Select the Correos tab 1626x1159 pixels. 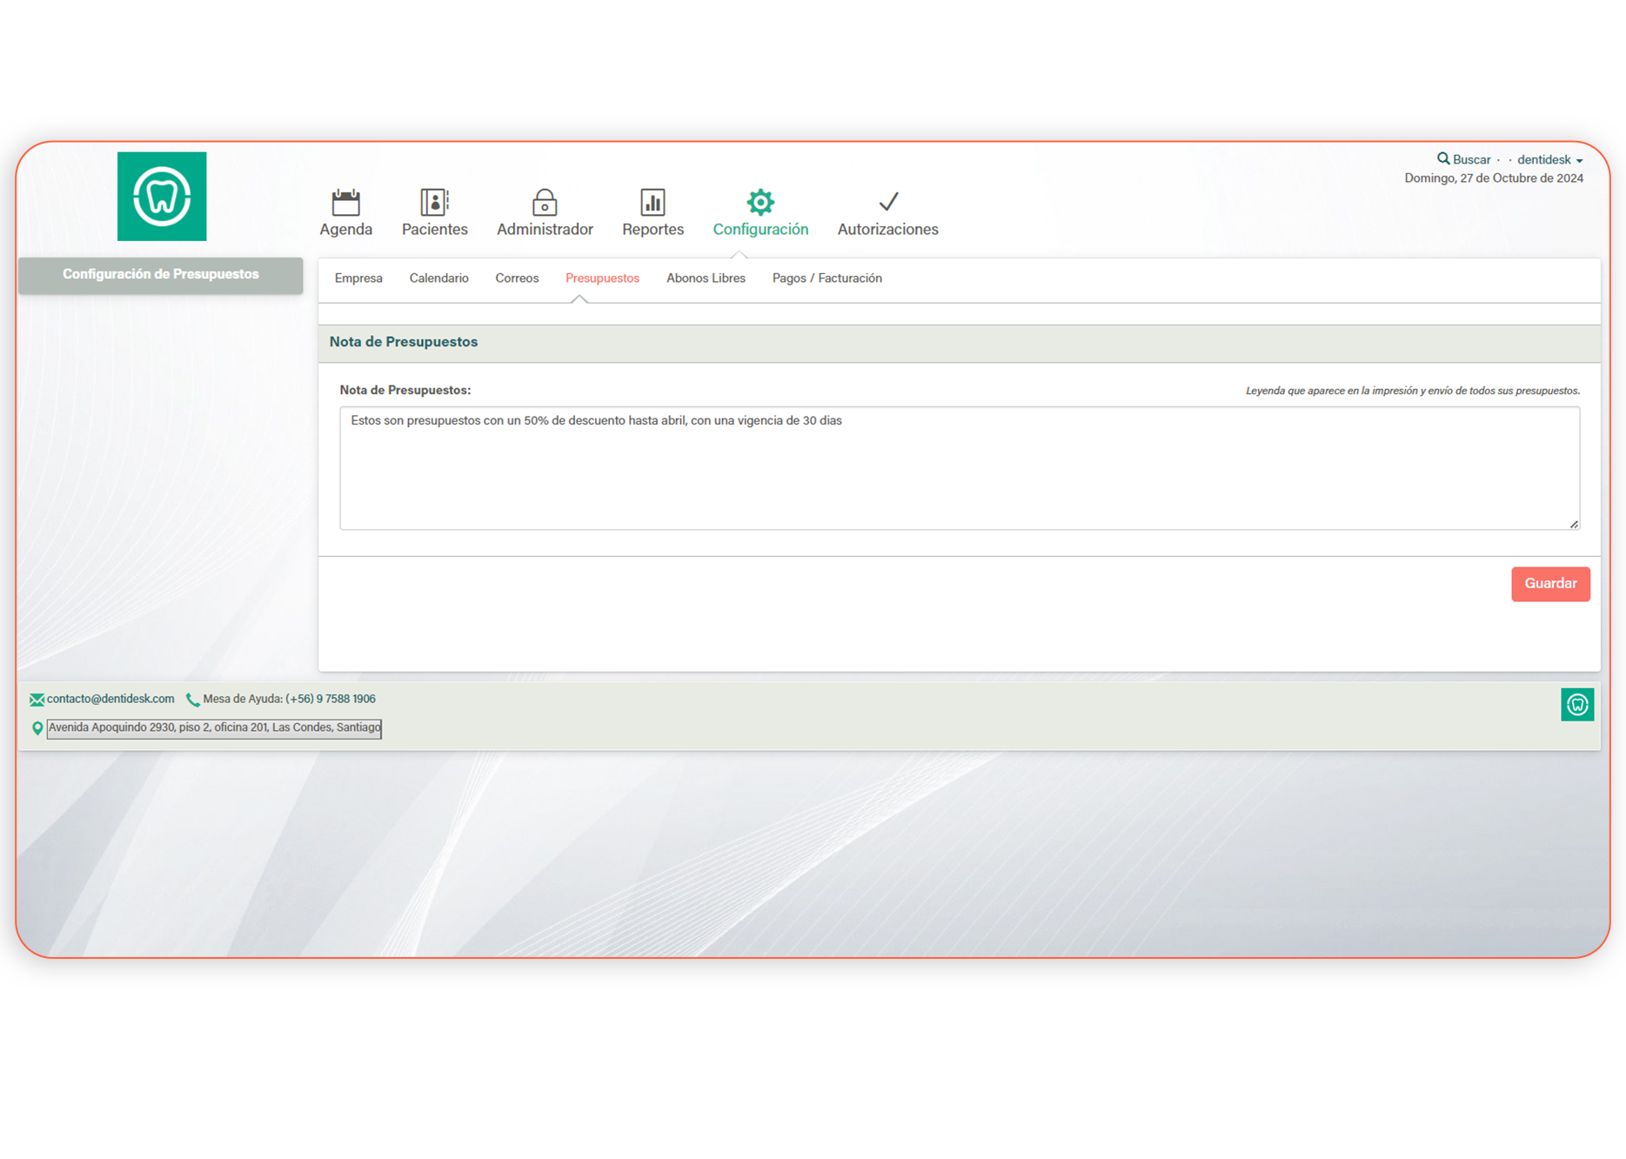pyautogui.click(x=517, y=278)
